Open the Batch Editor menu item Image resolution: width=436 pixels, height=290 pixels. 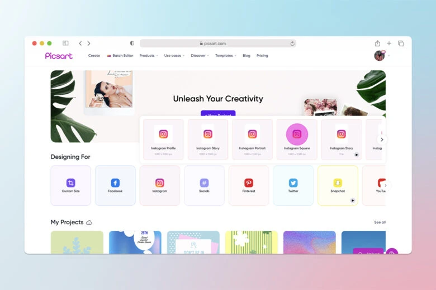point(122,56)
